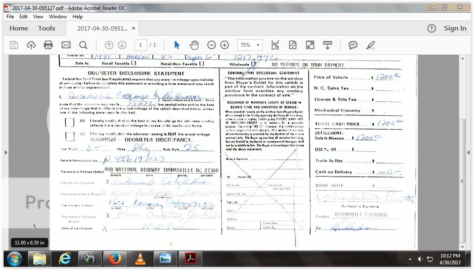Show hidden system tray icons
Viewport: 474px width, 270px height.
point(410,259)
